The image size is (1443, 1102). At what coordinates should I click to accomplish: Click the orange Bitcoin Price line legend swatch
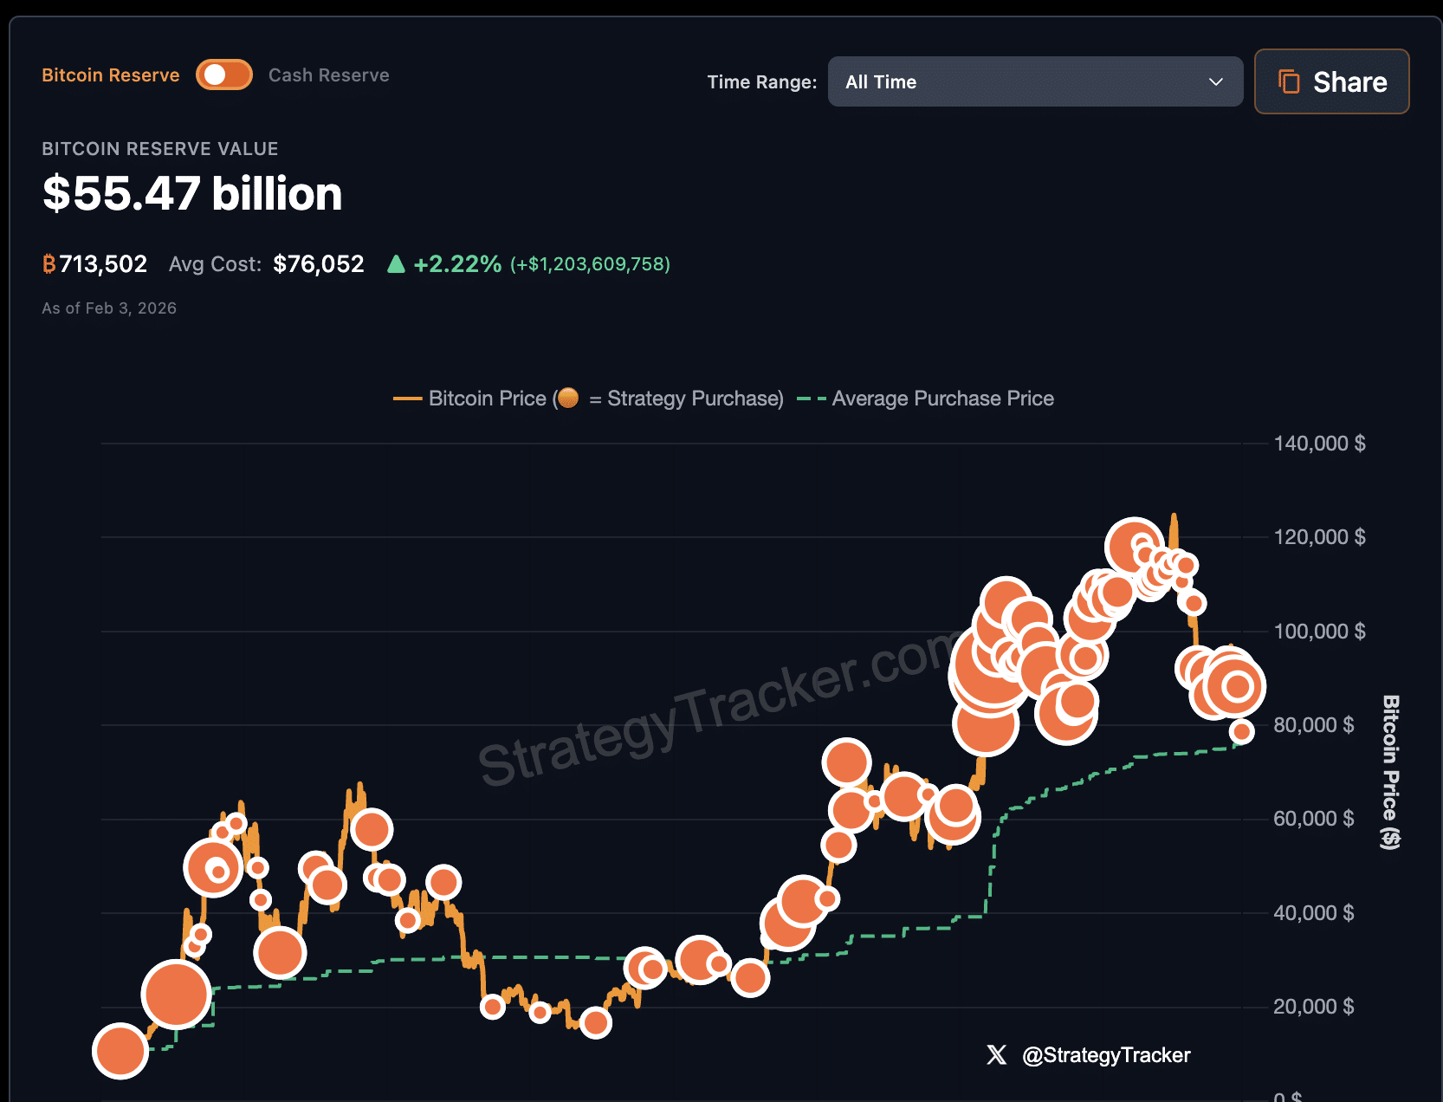pyautogui.click(x=406, y=399)
